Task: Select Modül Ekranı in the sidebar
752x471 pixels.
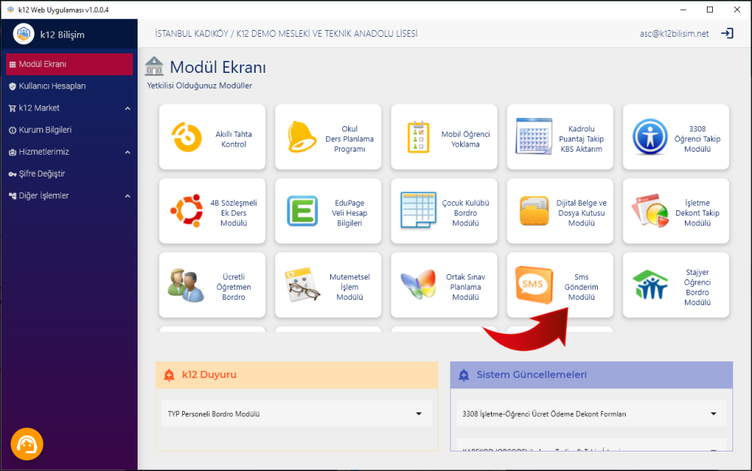Action: (69, 64)
